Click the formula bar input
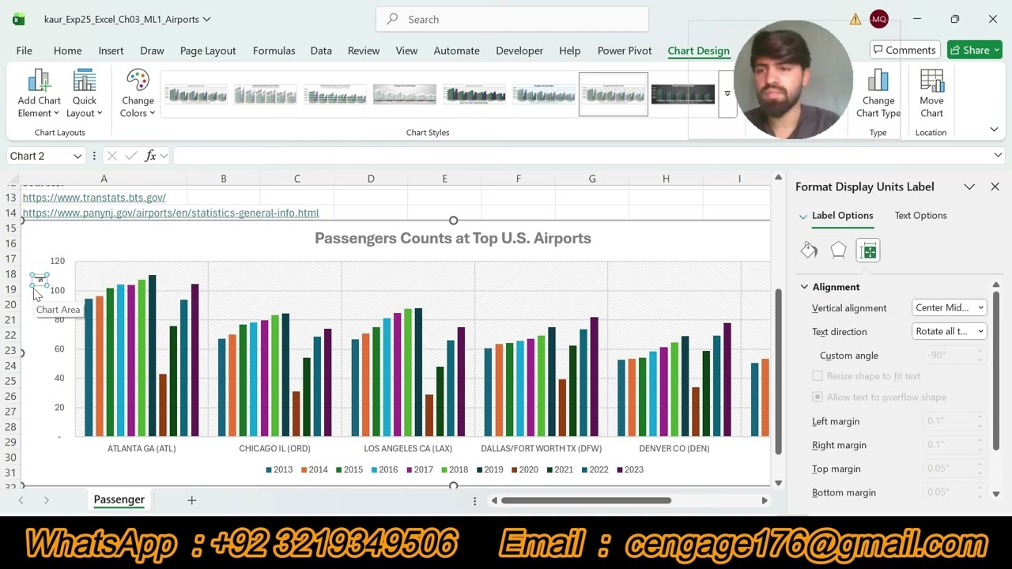The height and width of the screenshot is (569, 1012). click(x=580, y=156)
